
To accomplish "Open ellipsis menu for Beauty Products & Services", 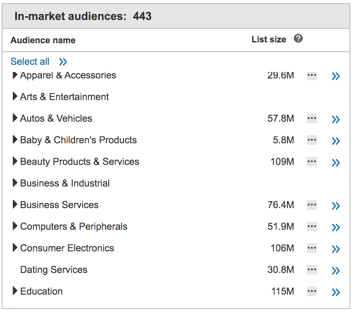I will (312, 162).
